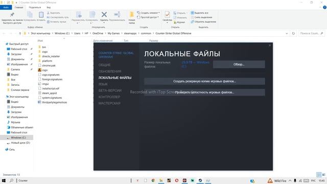Open Controller (Контроллер) in Steam properties
Screen dimensions: 327x184
109,97
